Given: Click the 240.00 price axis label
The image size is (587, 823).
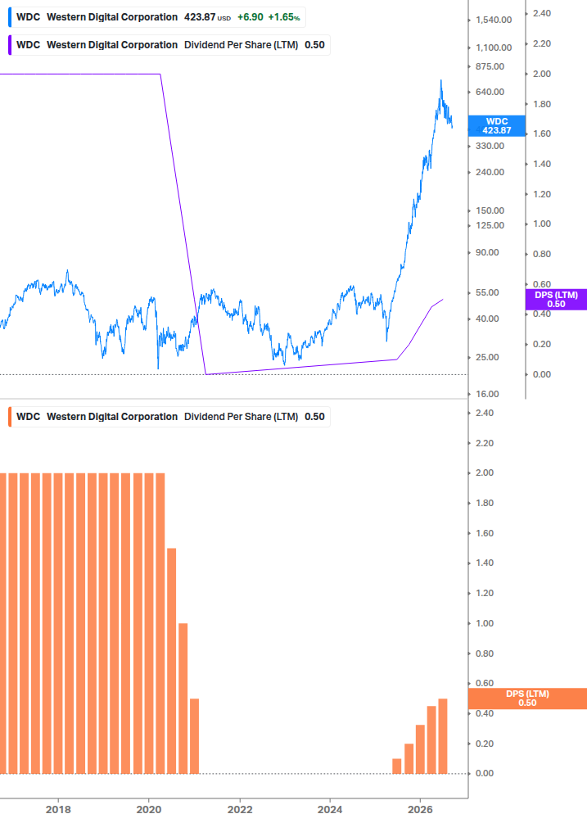Looking at the screenshot, I should click(490, 172).
